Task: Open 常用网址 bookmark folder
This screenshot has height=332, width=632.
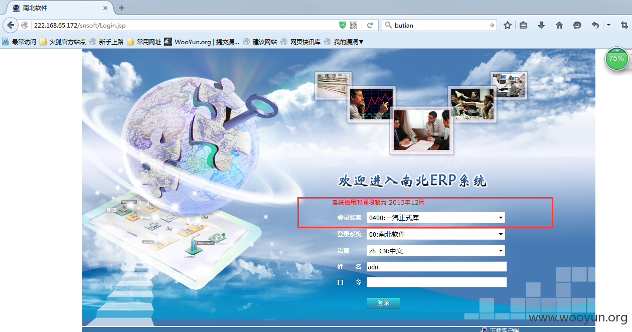Action: [144, 42]
